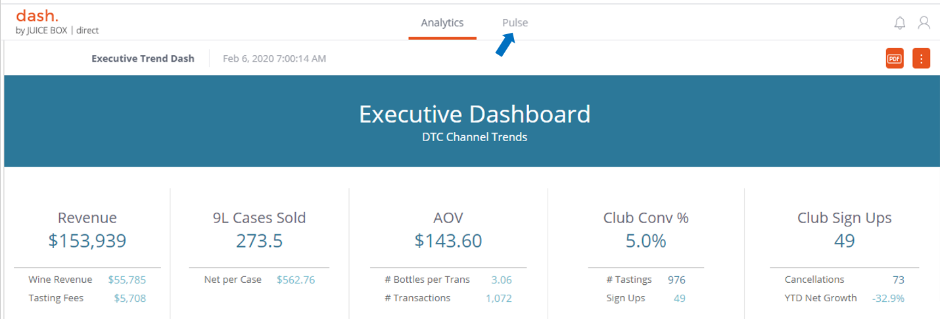Switch to the Pulse tab
This screenshot has height=319, width=940.
coord(515,23)
